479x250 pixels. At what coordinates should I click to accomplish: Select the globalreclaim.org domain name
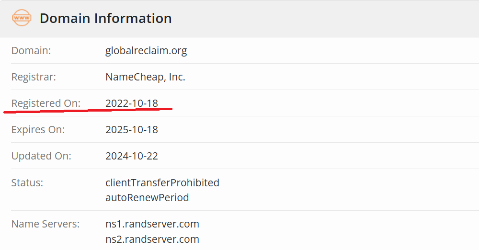146,50
